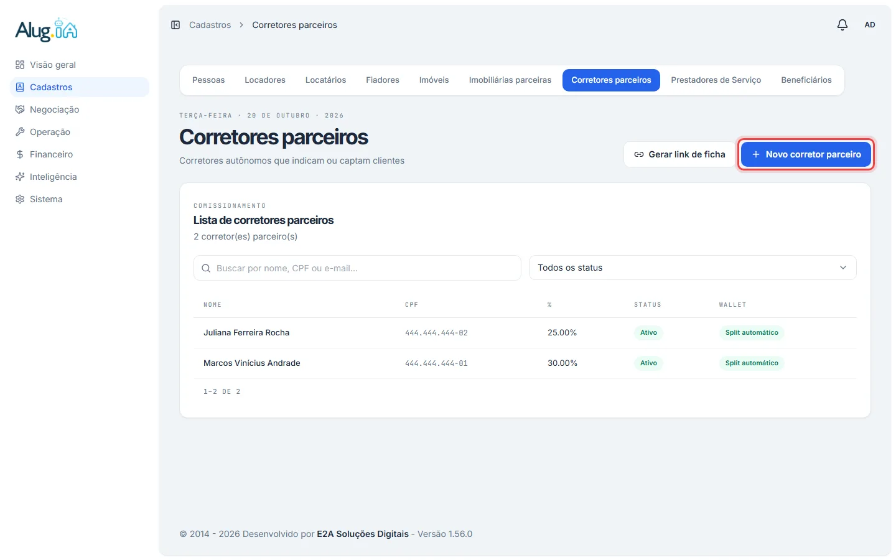Click the Alug.ia logo

point(47,30)
